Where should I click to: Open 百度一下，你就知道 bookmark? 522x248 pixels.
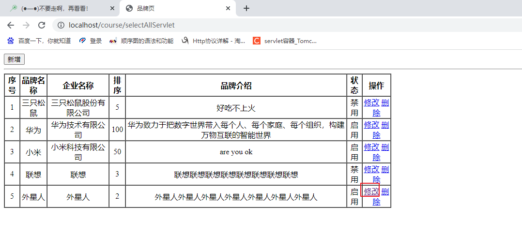39,41
